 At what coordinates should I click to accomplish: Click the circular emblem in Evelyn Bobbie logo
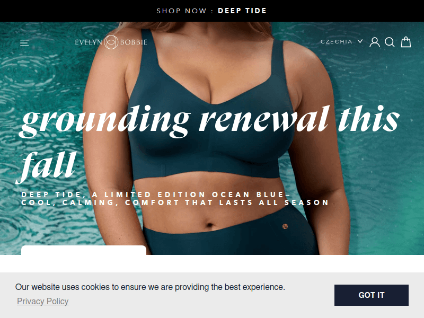tap(111, 42)
